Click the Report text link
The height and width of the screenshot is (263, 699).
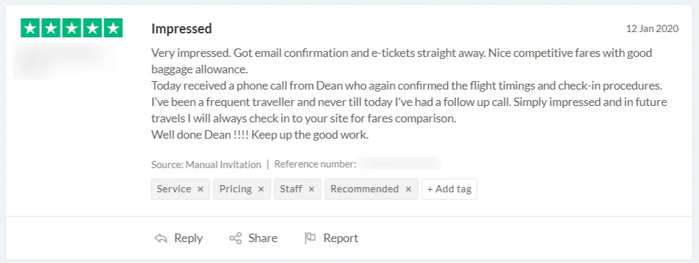coord(341,238)
